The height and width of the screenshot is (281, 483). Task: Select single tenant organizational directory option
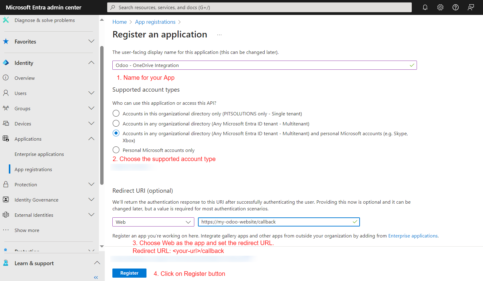coord(116,114)
